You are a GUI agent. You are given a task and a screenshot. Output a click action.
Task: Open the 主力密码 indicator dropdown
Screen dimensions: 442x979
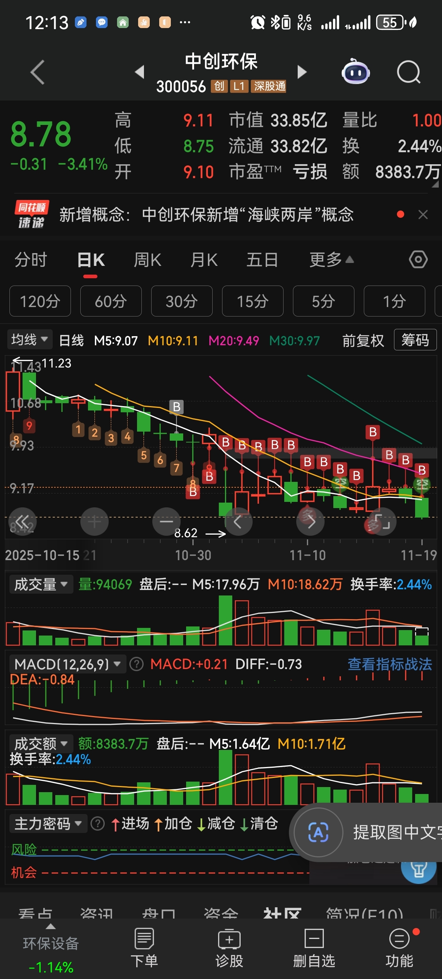pos(48,824)
